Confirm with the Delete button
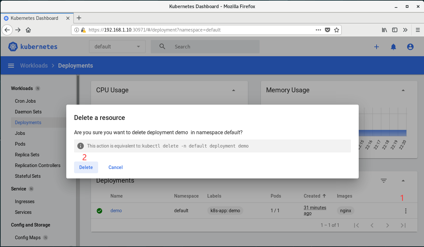 86,167
